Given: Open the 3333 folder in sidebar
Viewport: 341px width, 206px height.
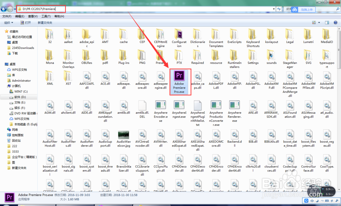Looking at the screenshot, I should [13, 151].
